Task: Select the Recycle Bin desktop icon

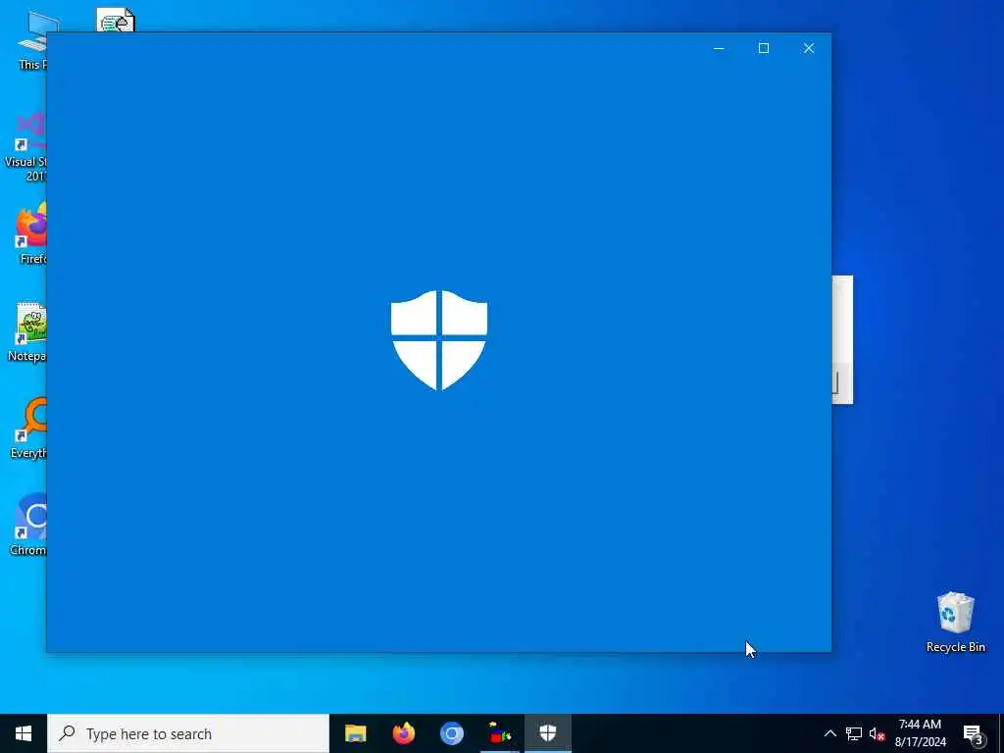Action: pos(955,623)
